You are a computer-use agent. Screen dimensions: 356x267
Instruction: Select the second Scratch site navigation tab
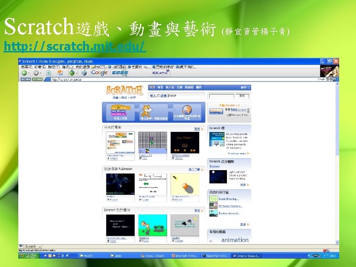coord(160,88)
